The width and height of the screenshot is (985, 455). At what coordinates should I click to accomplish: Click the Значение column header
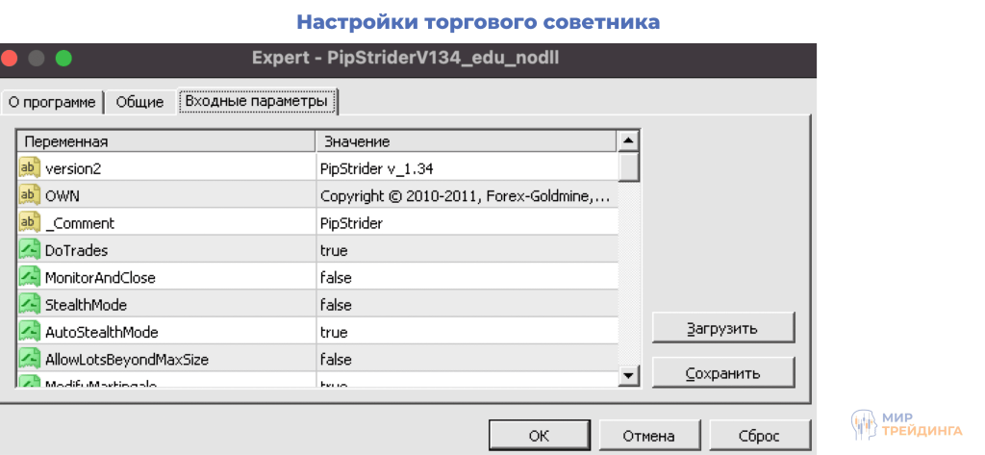point(467,141)
